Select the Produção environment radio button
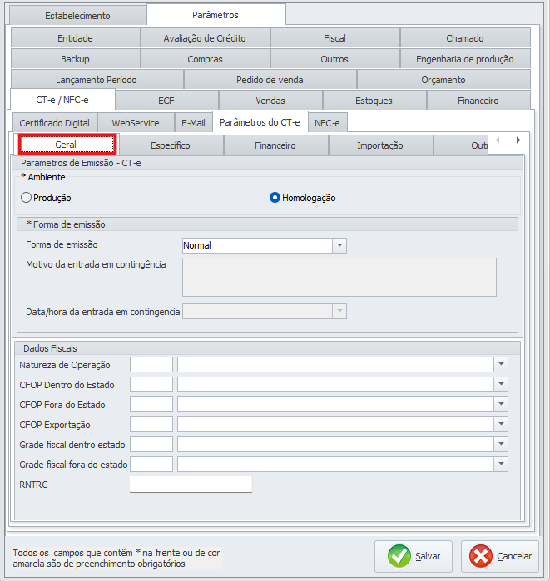 point(27,198)
